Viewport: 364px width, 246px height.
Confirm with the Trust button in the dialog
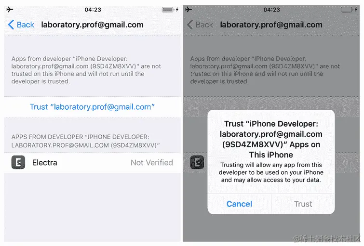[303, 204]
